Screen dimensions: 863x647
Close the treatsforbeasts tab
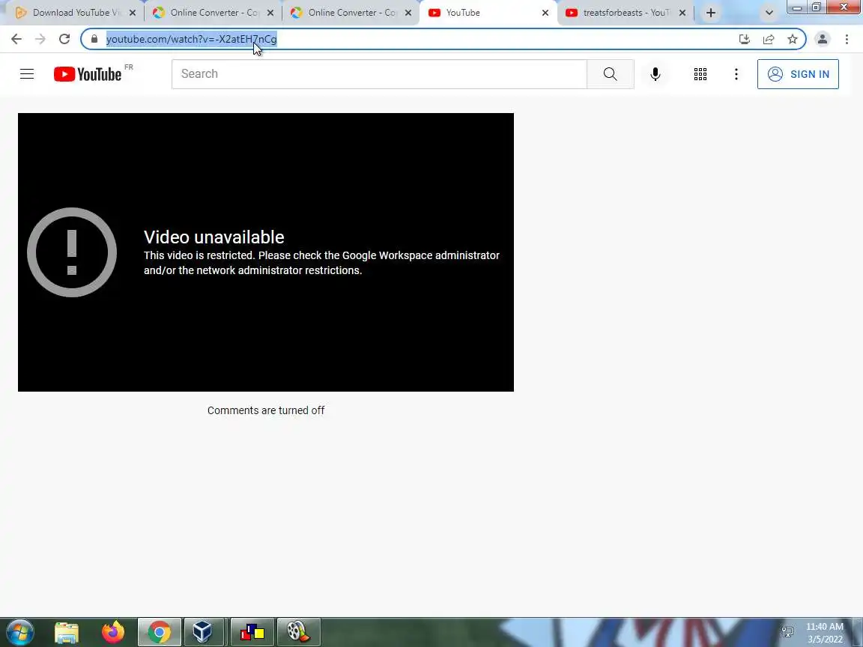click(682, 13)
